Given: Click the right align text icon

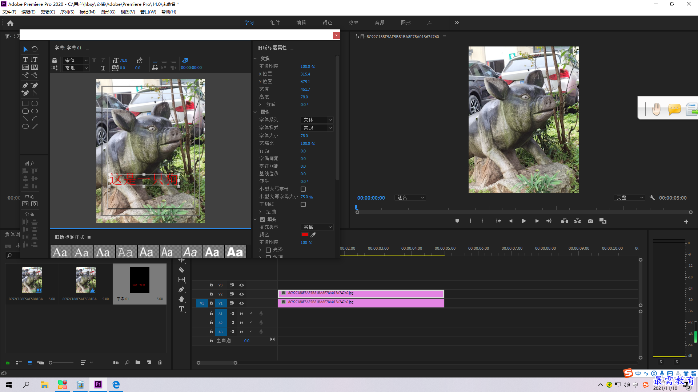Looking at the screenshot, I should (173, 60).
